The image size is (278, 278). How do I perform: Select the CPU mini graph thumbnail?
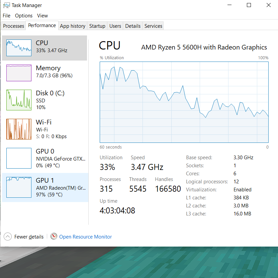pos(19,48)
